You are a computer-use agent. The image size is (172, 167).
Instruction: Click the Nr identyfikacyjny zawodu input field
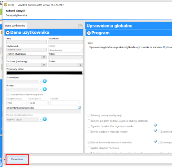coord(44,111)
